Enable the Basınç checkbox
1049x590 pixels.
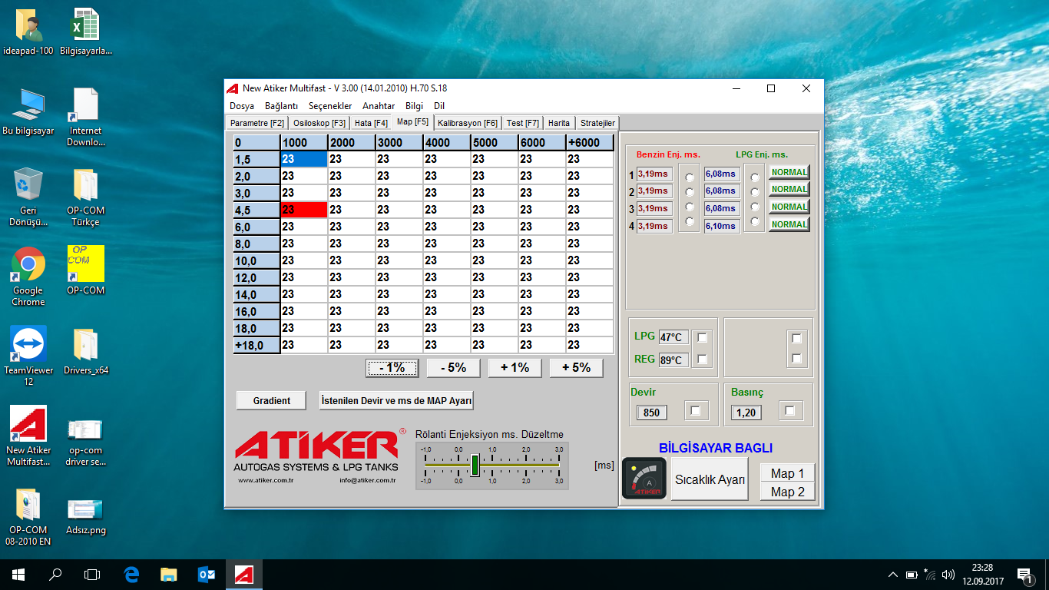tap(789, 411)
